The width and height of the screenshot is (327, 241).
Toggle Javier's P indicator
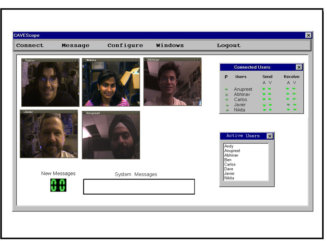pos(227,105)
